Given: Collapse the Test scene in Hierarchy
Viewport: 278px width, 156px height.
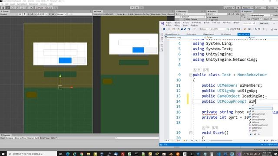Looking at the screenshot, I should (x=181, y=17).
